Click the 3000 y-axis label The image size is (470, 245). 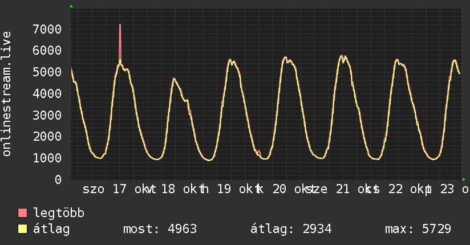(47, 115)
